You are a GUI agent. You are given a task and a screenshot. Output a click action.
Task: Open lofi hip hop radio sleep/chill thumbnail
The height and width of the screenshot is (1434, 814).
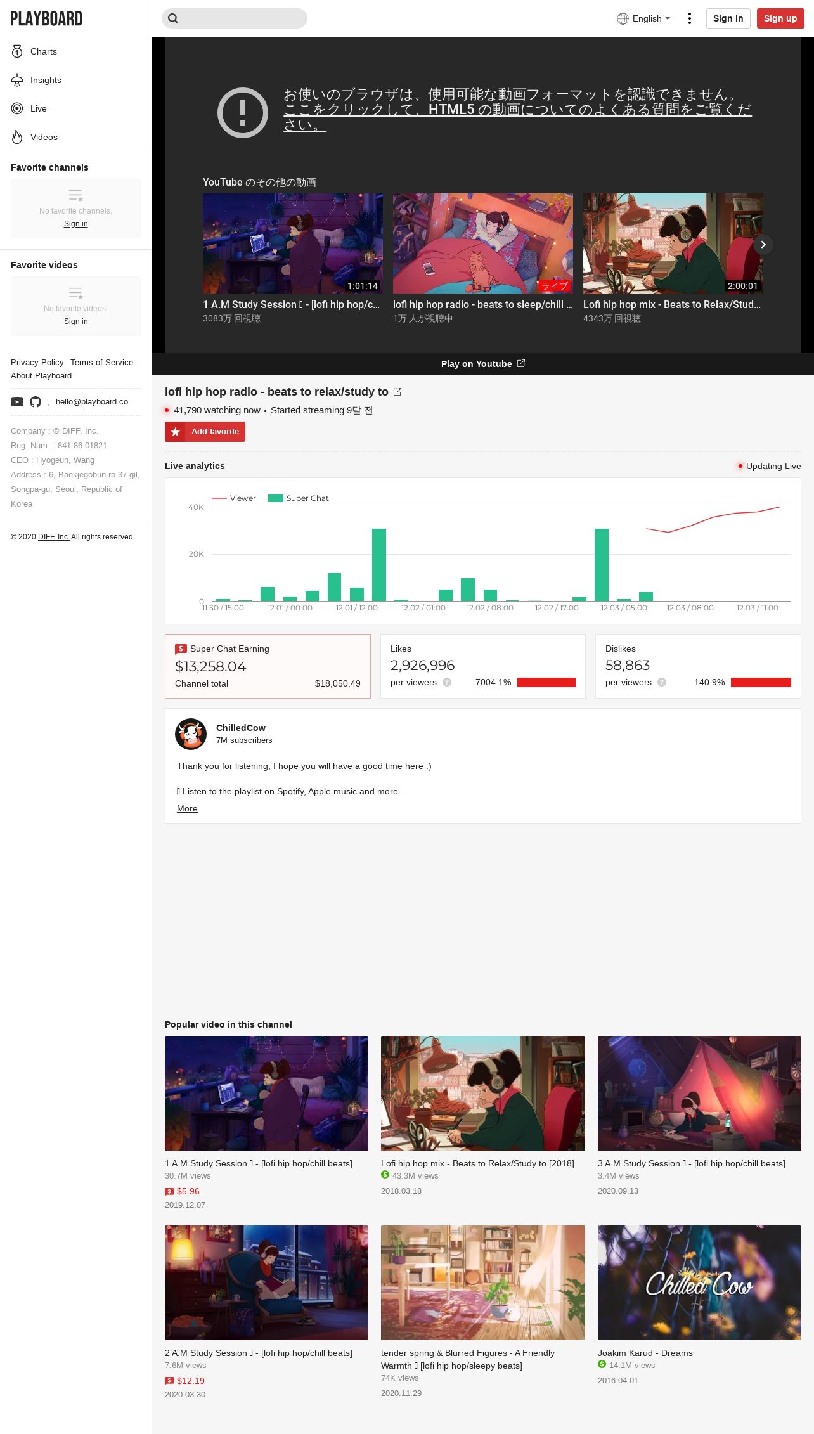[483, 243]
